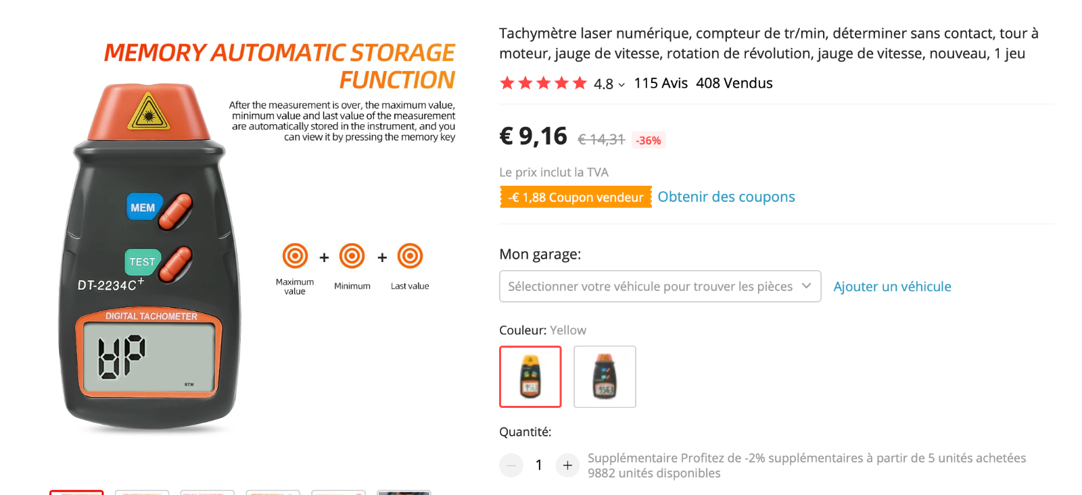Claim the -€ 1,88 Coupon vendeur badge

[x=575, y=197]
